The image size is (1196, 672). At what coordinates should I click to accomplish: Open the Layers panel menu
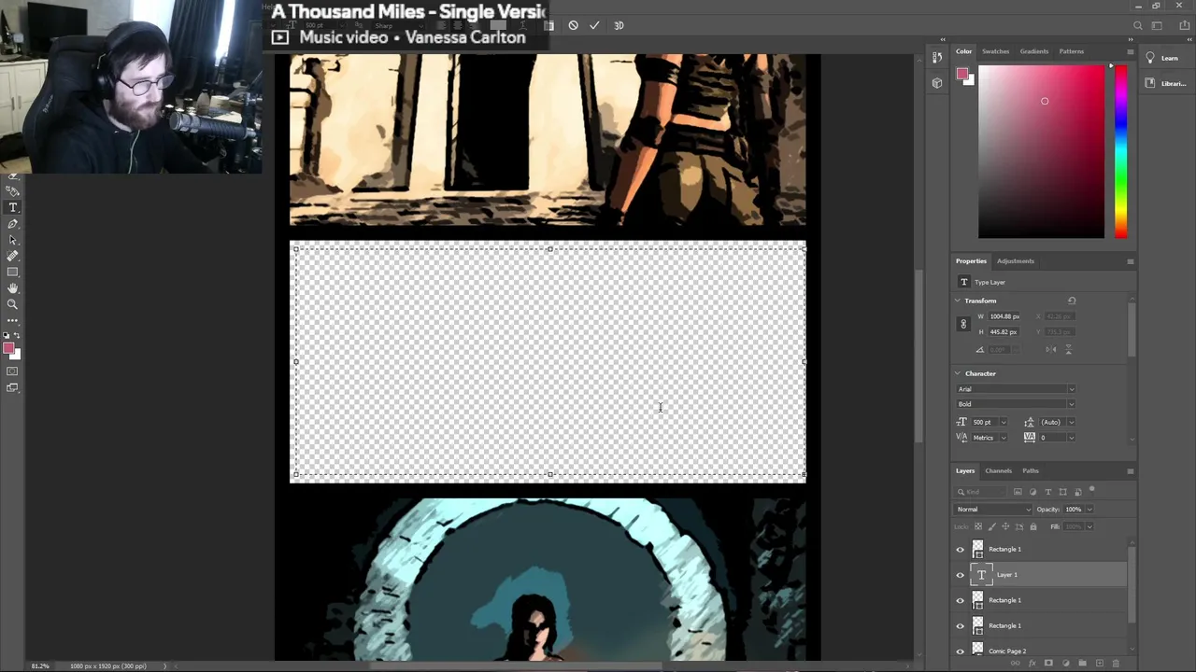1130,470
